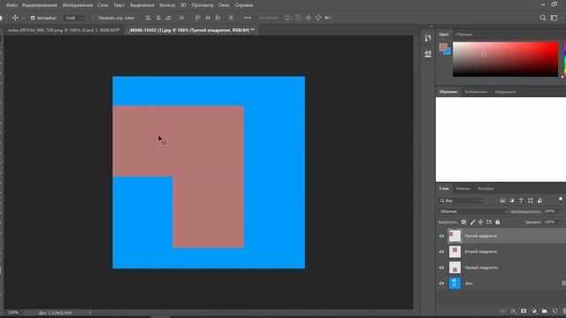Filter layers by smart objects icon

click(539, 201)
